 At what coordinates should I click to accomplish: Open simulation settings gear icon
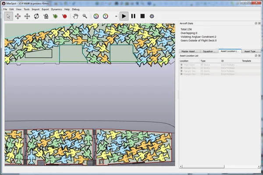(x=152, y=16)
